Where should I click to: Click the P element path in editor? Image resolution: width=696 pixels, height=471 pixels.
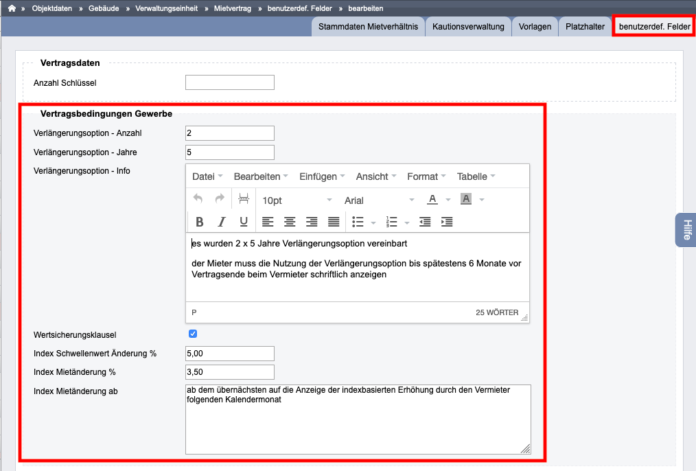coord(194,312)
